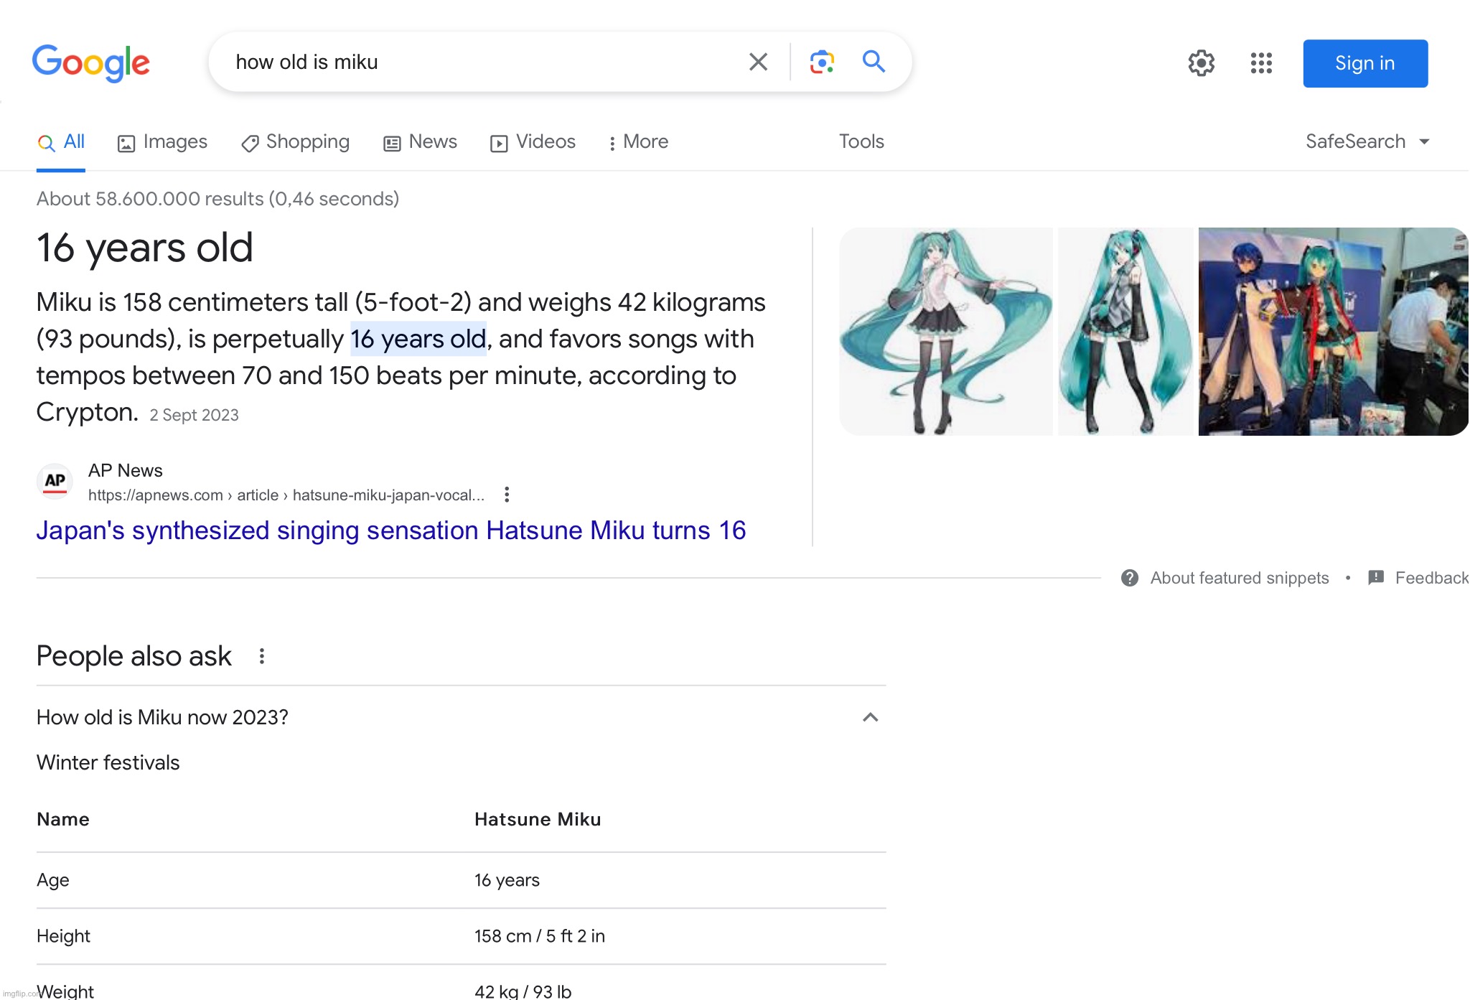Click the apnews.com article URL breadcrumb
Screen dimensions: 1470x1000
pos(286,495)
